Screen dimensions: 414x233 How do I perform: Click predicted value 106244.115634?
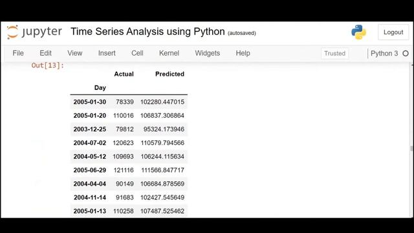coord(162,157)
